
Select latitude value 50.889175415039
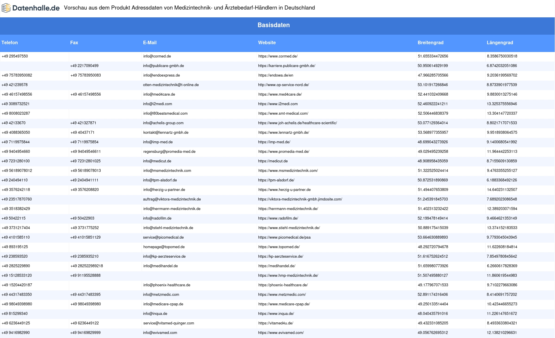(x=433, y=228)
